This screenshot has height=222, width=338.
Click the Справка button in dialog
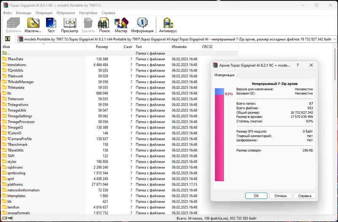point(305,196)
